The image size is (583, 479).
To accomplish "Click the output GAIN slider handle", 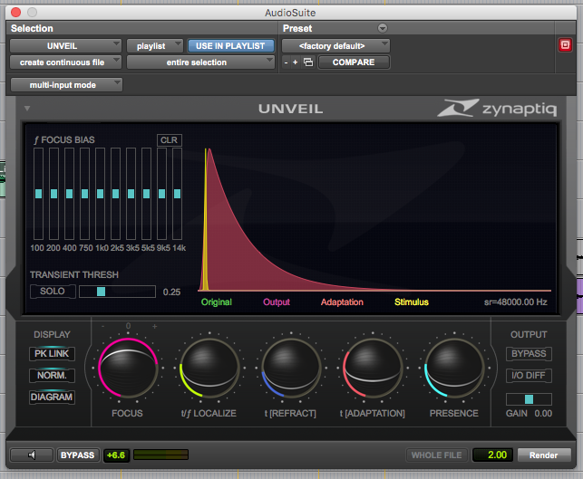I will coord(529,399).
